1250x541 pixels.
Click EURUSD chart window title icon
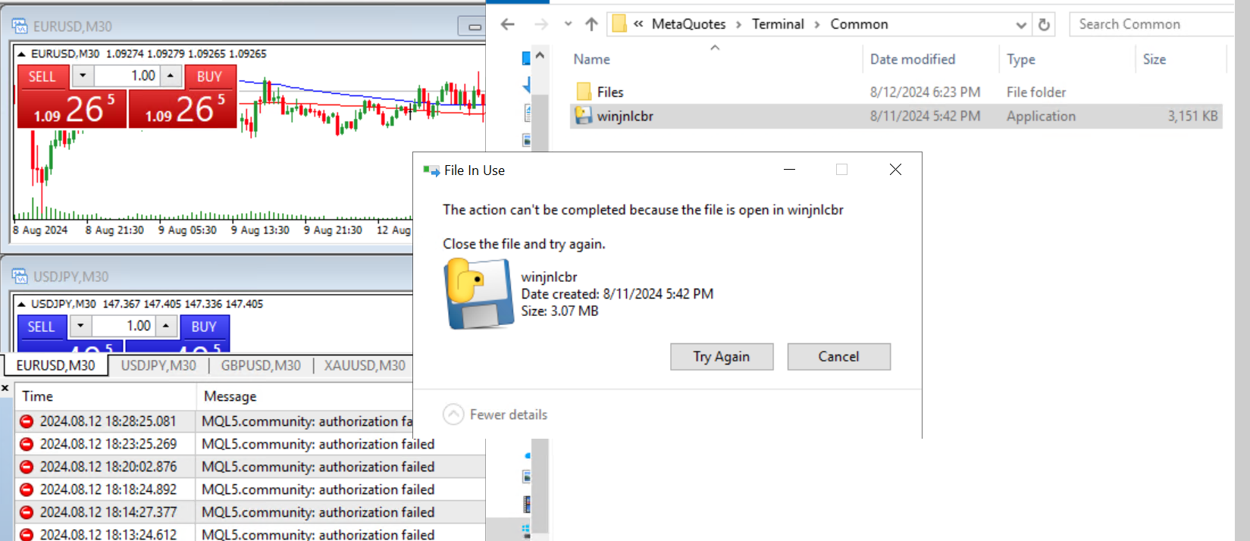20,27
